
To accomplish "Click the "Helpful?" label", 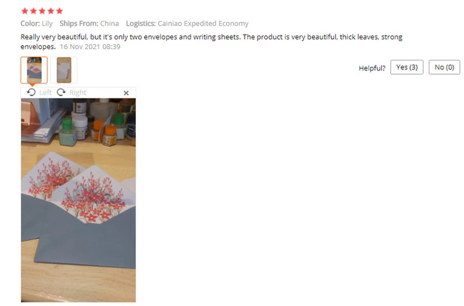I will point(372,68).
